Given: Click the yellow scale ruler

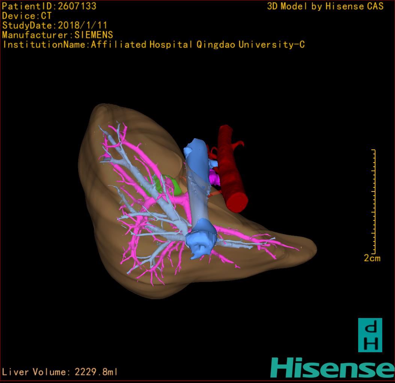Looking at the screenshot, I should pos(374,202).
